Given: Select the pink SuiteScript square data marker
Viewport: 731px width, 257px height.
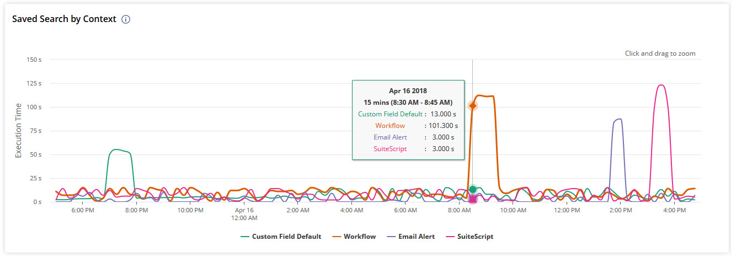Looking at the screenshot, I should (473, 199).
